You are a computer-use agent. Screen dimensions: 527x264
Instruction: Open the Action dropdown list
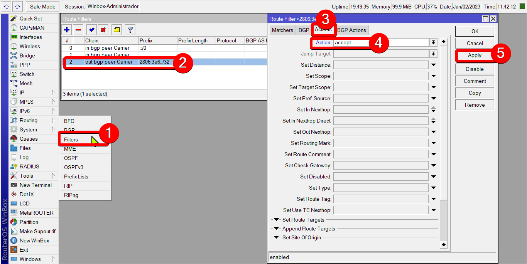point(434,42)
